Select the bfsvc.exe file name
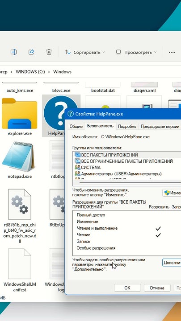Viewport: 181px width, 321px height. coord(61,90)
